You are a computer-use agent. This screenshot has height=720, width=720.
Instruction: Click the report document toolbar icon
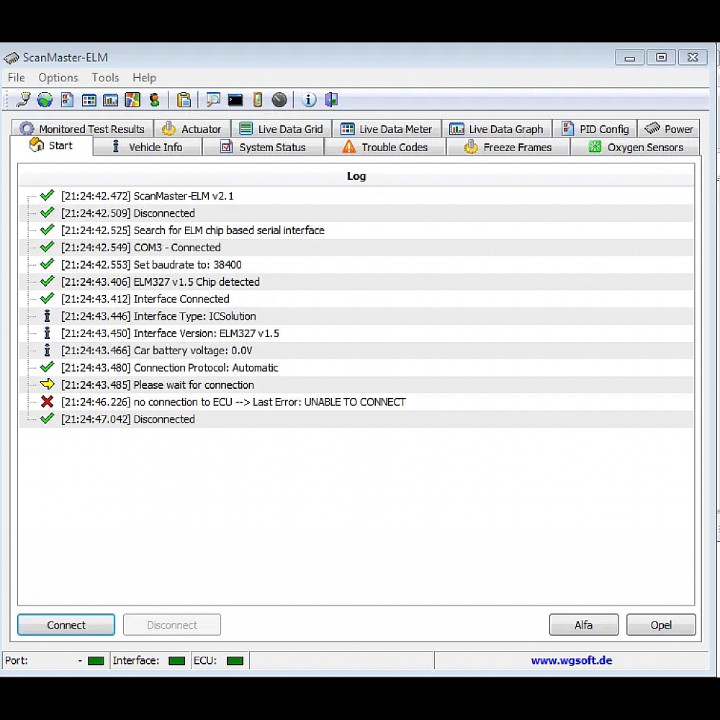click(66, 99)
